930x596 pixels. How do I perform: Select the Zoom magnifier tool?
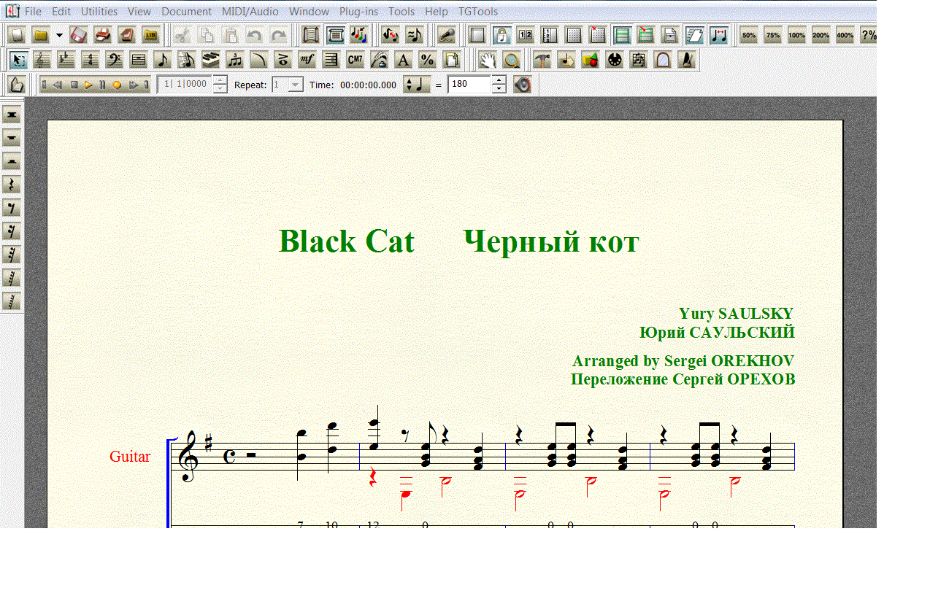512,60
